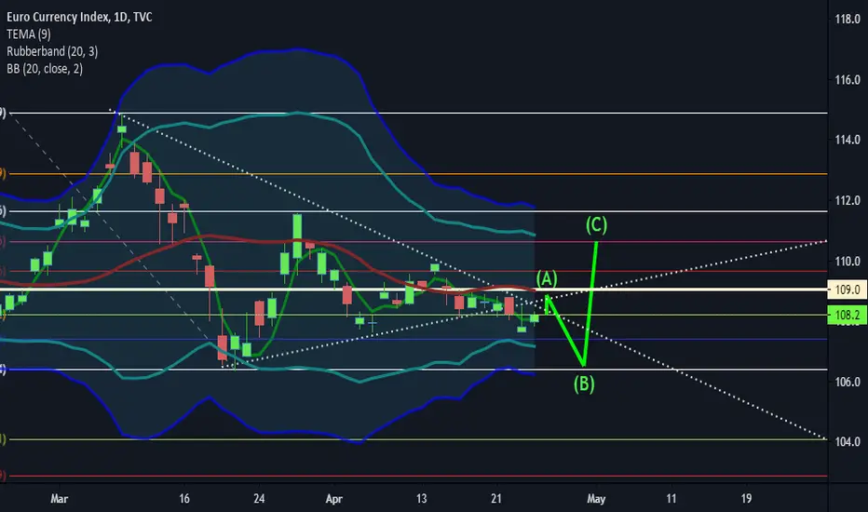Click the May date label on time axis
The image size is (868, 512).
pyautogui.click(x=596, y=499)
